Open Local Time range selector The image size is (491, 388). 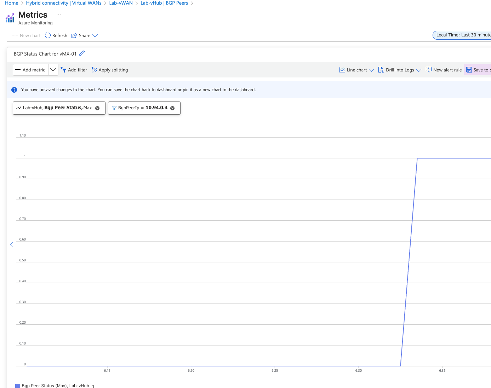[x=462, y=35]
